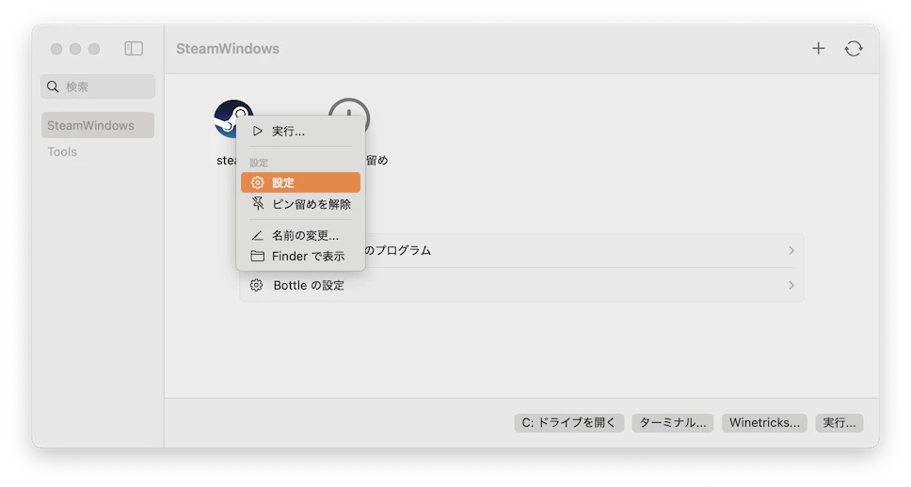Focus the 検索 search field

[x=98, y=86]
